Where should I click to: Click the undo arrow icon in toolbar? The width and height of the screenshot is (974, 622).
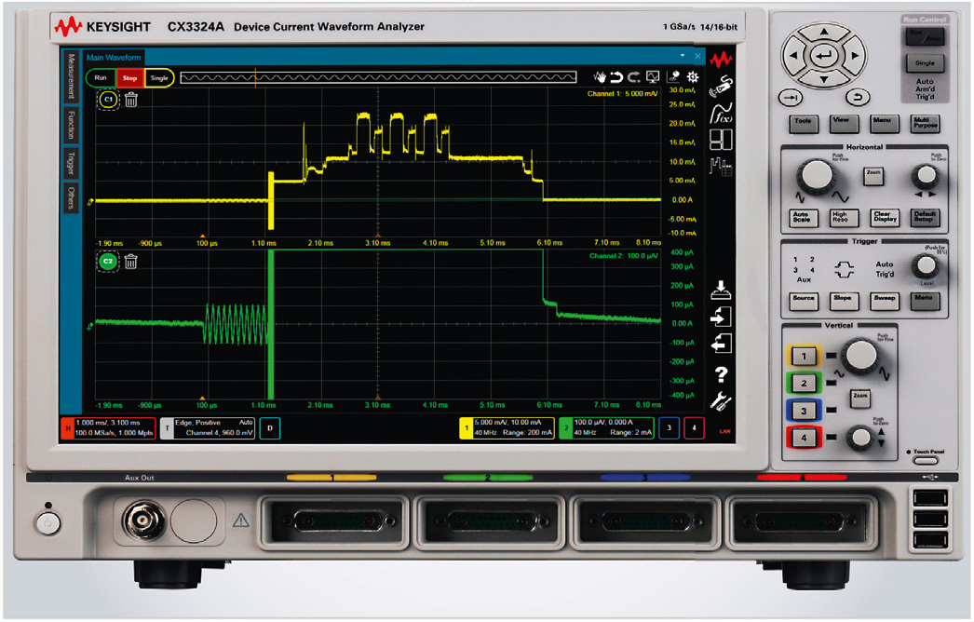coord(616,77)
